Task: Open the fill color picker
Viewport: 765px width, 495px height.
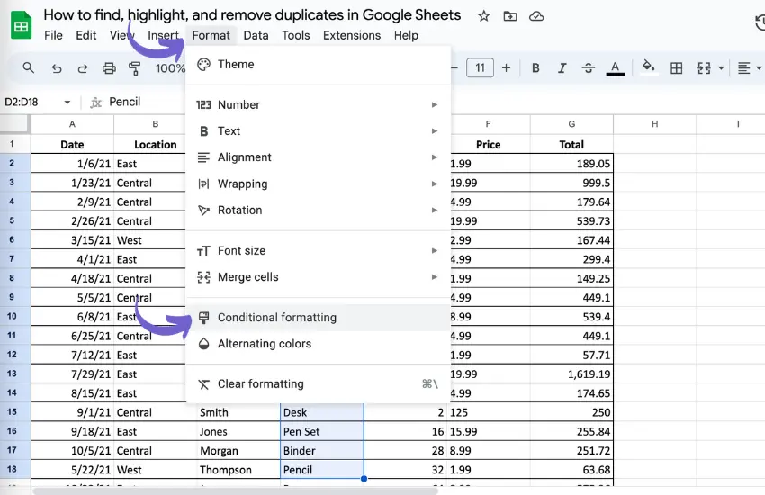Action: click(x=648, y=67)
